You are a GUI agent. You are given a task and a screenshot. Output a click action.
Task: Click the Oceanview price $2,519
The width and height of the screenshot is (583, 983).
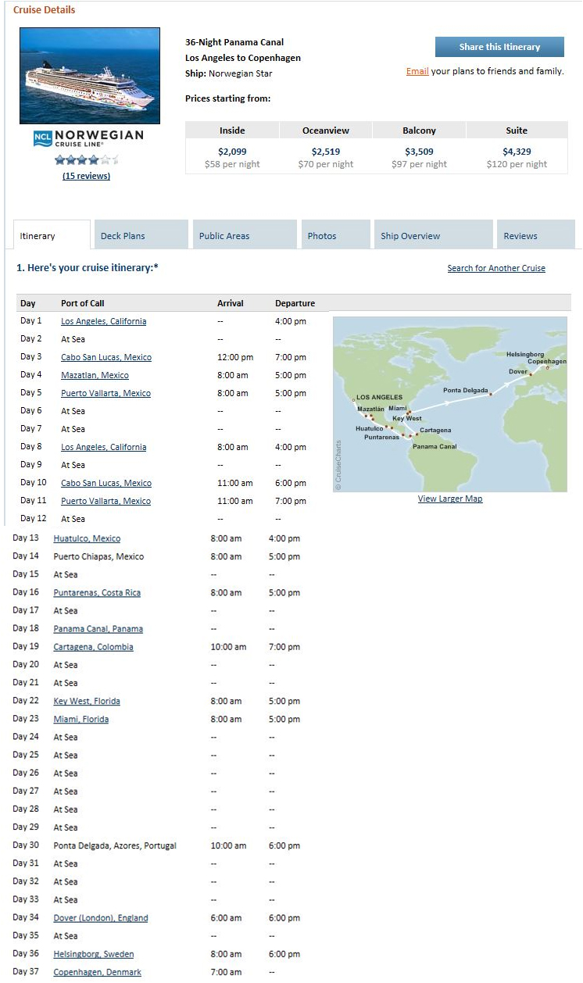click(x=326, y=152)
